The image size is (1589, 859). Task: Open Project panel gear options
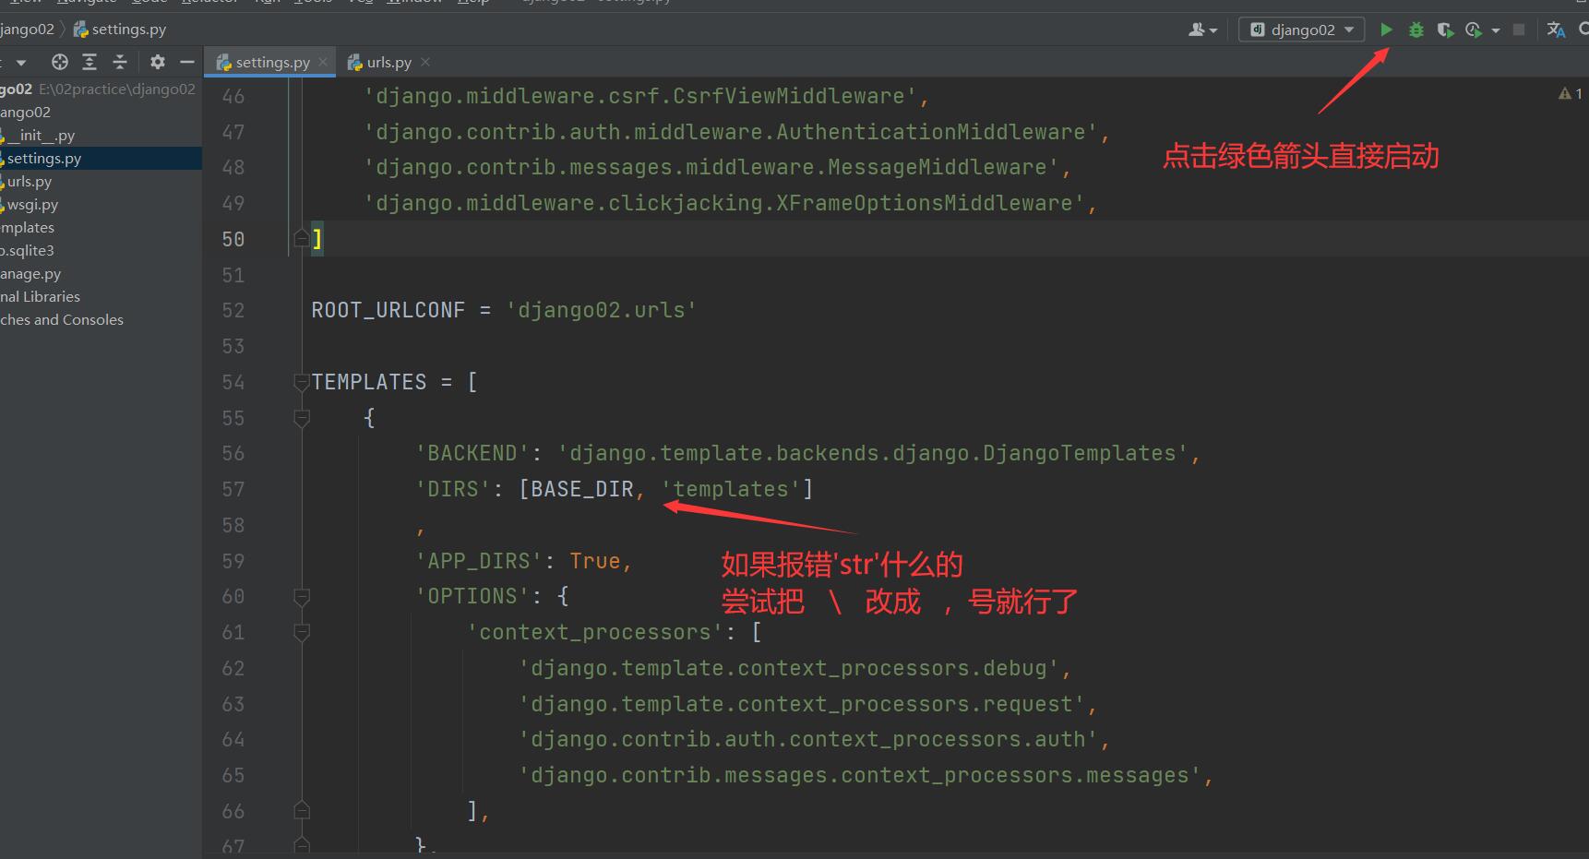[158, 62]
